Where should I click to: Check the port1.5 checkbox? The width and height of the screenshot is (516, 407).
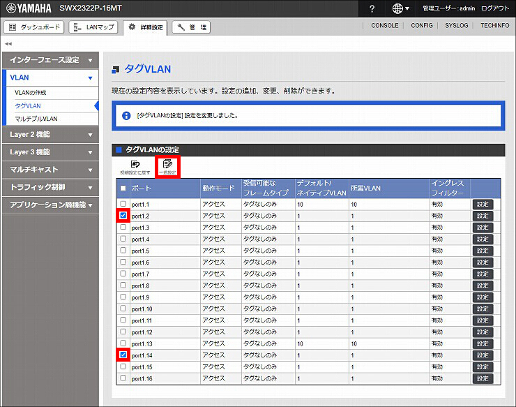point(123,250)
